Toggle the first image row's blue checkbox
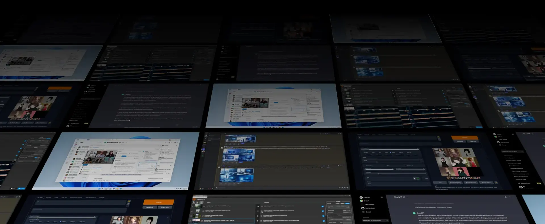The height and width of the screenshot is (224, 545). 322,206
